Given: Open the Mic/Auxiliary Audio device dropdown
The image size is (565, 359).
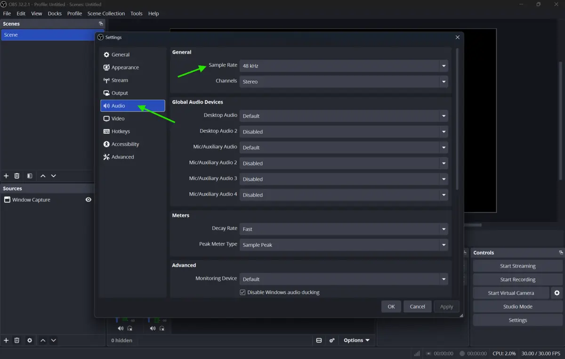Looking at the screenshot, I should coord(344,147).
